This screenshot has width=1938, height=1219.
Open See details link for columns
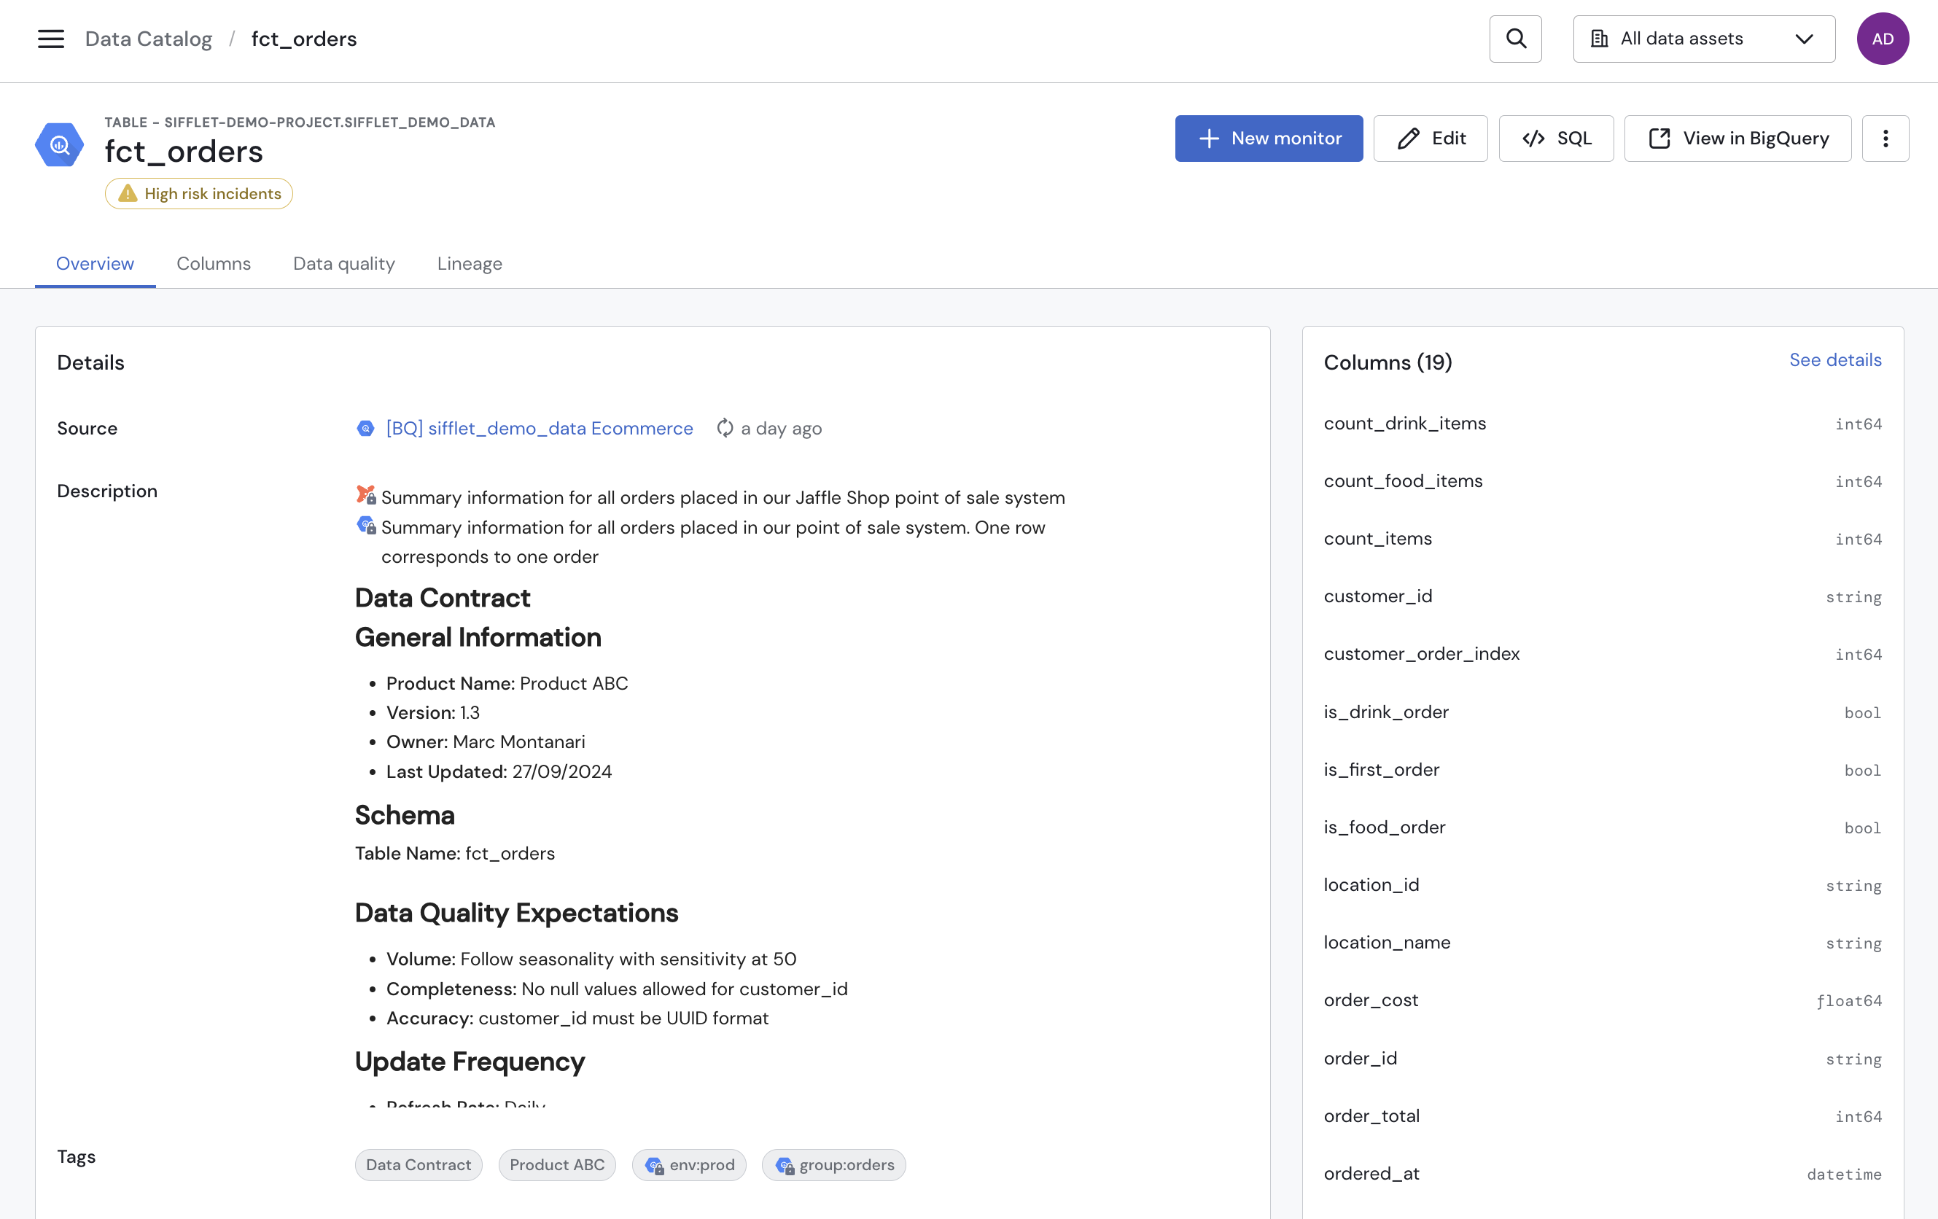coord(1835,359)
